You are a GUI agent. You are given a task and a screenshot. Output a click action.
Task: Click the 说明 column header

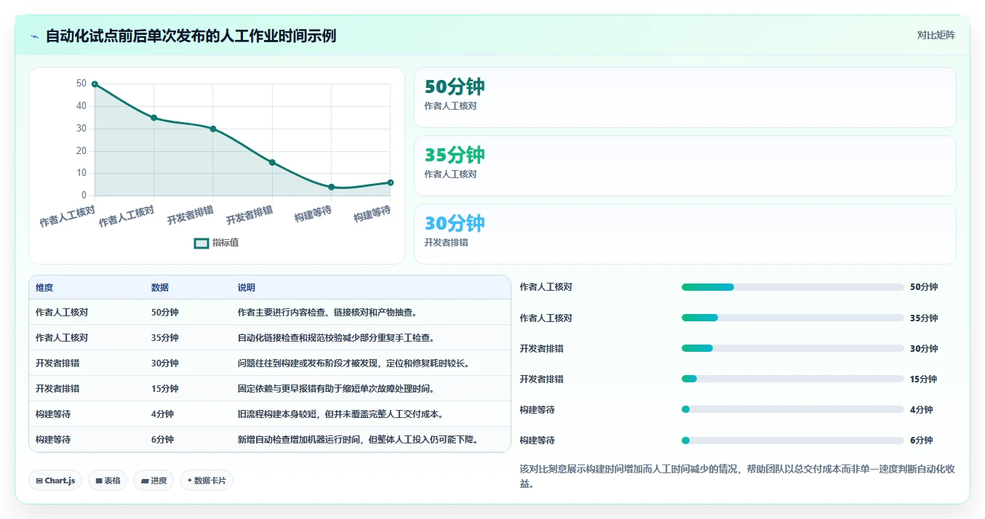(x=247, y=288)
